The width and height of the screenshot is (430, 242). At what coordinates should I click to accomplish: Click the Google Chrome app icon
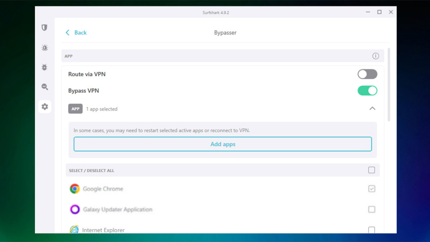click(75, 189)
